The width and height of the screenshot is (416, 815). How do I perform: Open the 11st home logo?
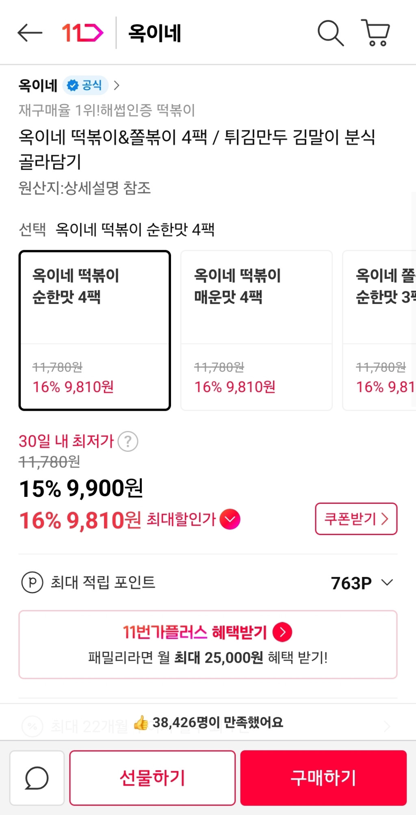[x=82, y=33]
